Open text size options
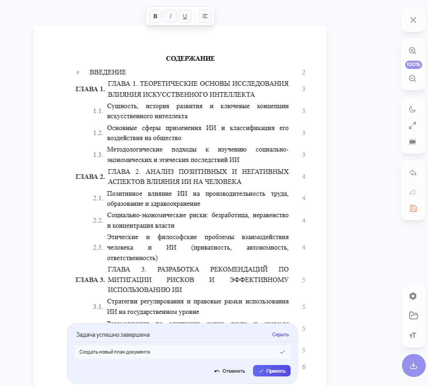Viewport: 428px width, 386px height. tap(412, 335)
